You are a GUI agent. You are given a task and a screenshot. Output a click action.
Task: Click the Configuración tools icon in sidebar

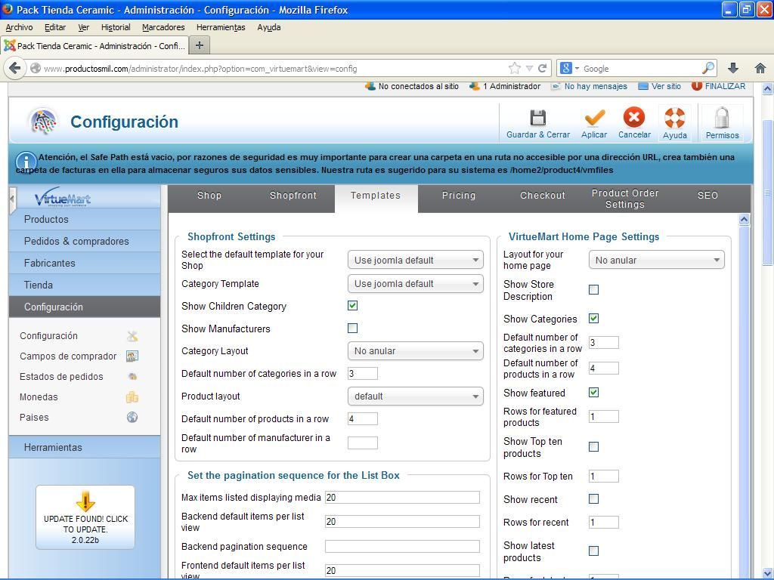click(x=132, y=336)
